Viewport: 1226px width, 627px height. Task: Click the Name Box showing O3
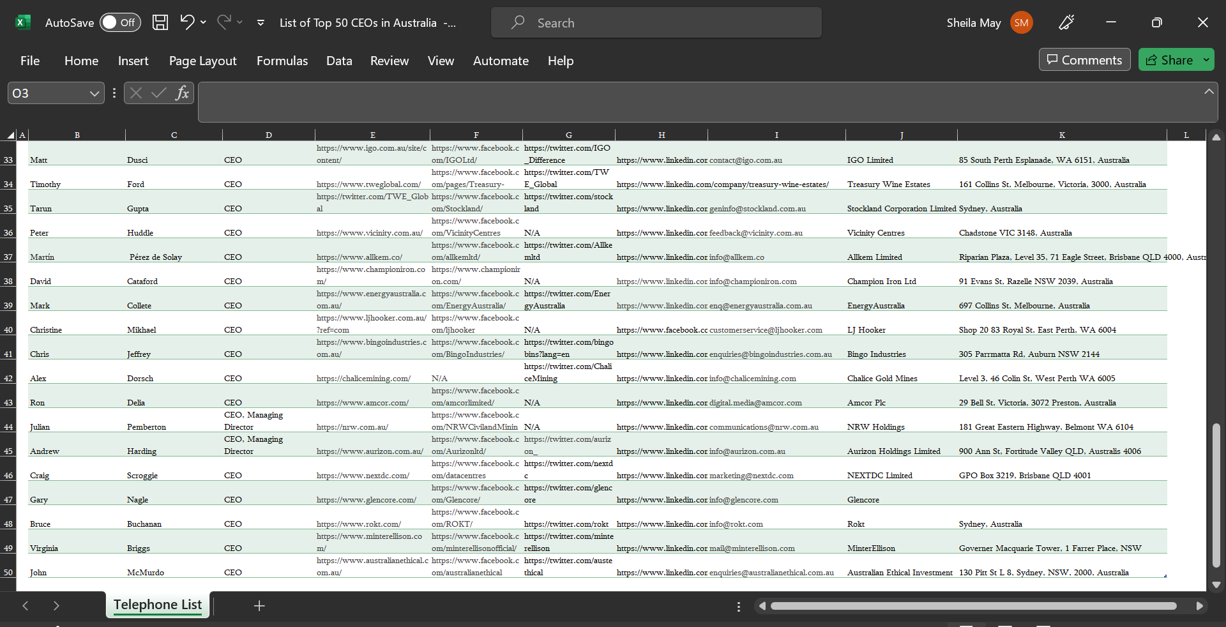point(49,93)
